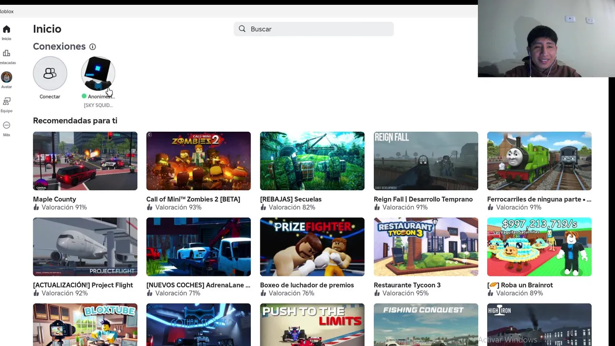615x346 pixels.
Task: Click the Anonimes username label
Action: [101, 97]
